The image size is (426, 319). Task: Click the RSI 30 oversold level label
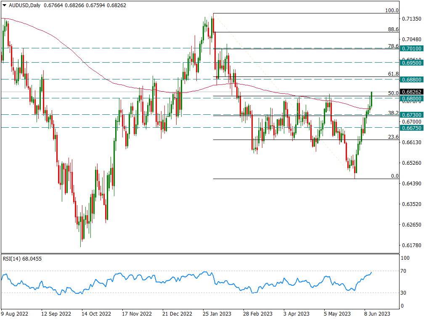[x=403, y=293]
